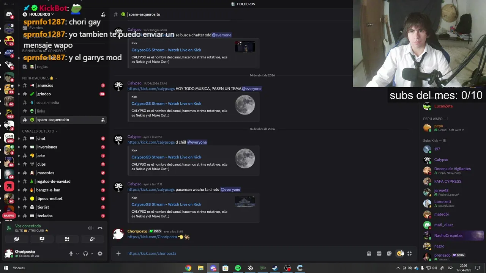Go back with the navigation arrow

point(6,4)
